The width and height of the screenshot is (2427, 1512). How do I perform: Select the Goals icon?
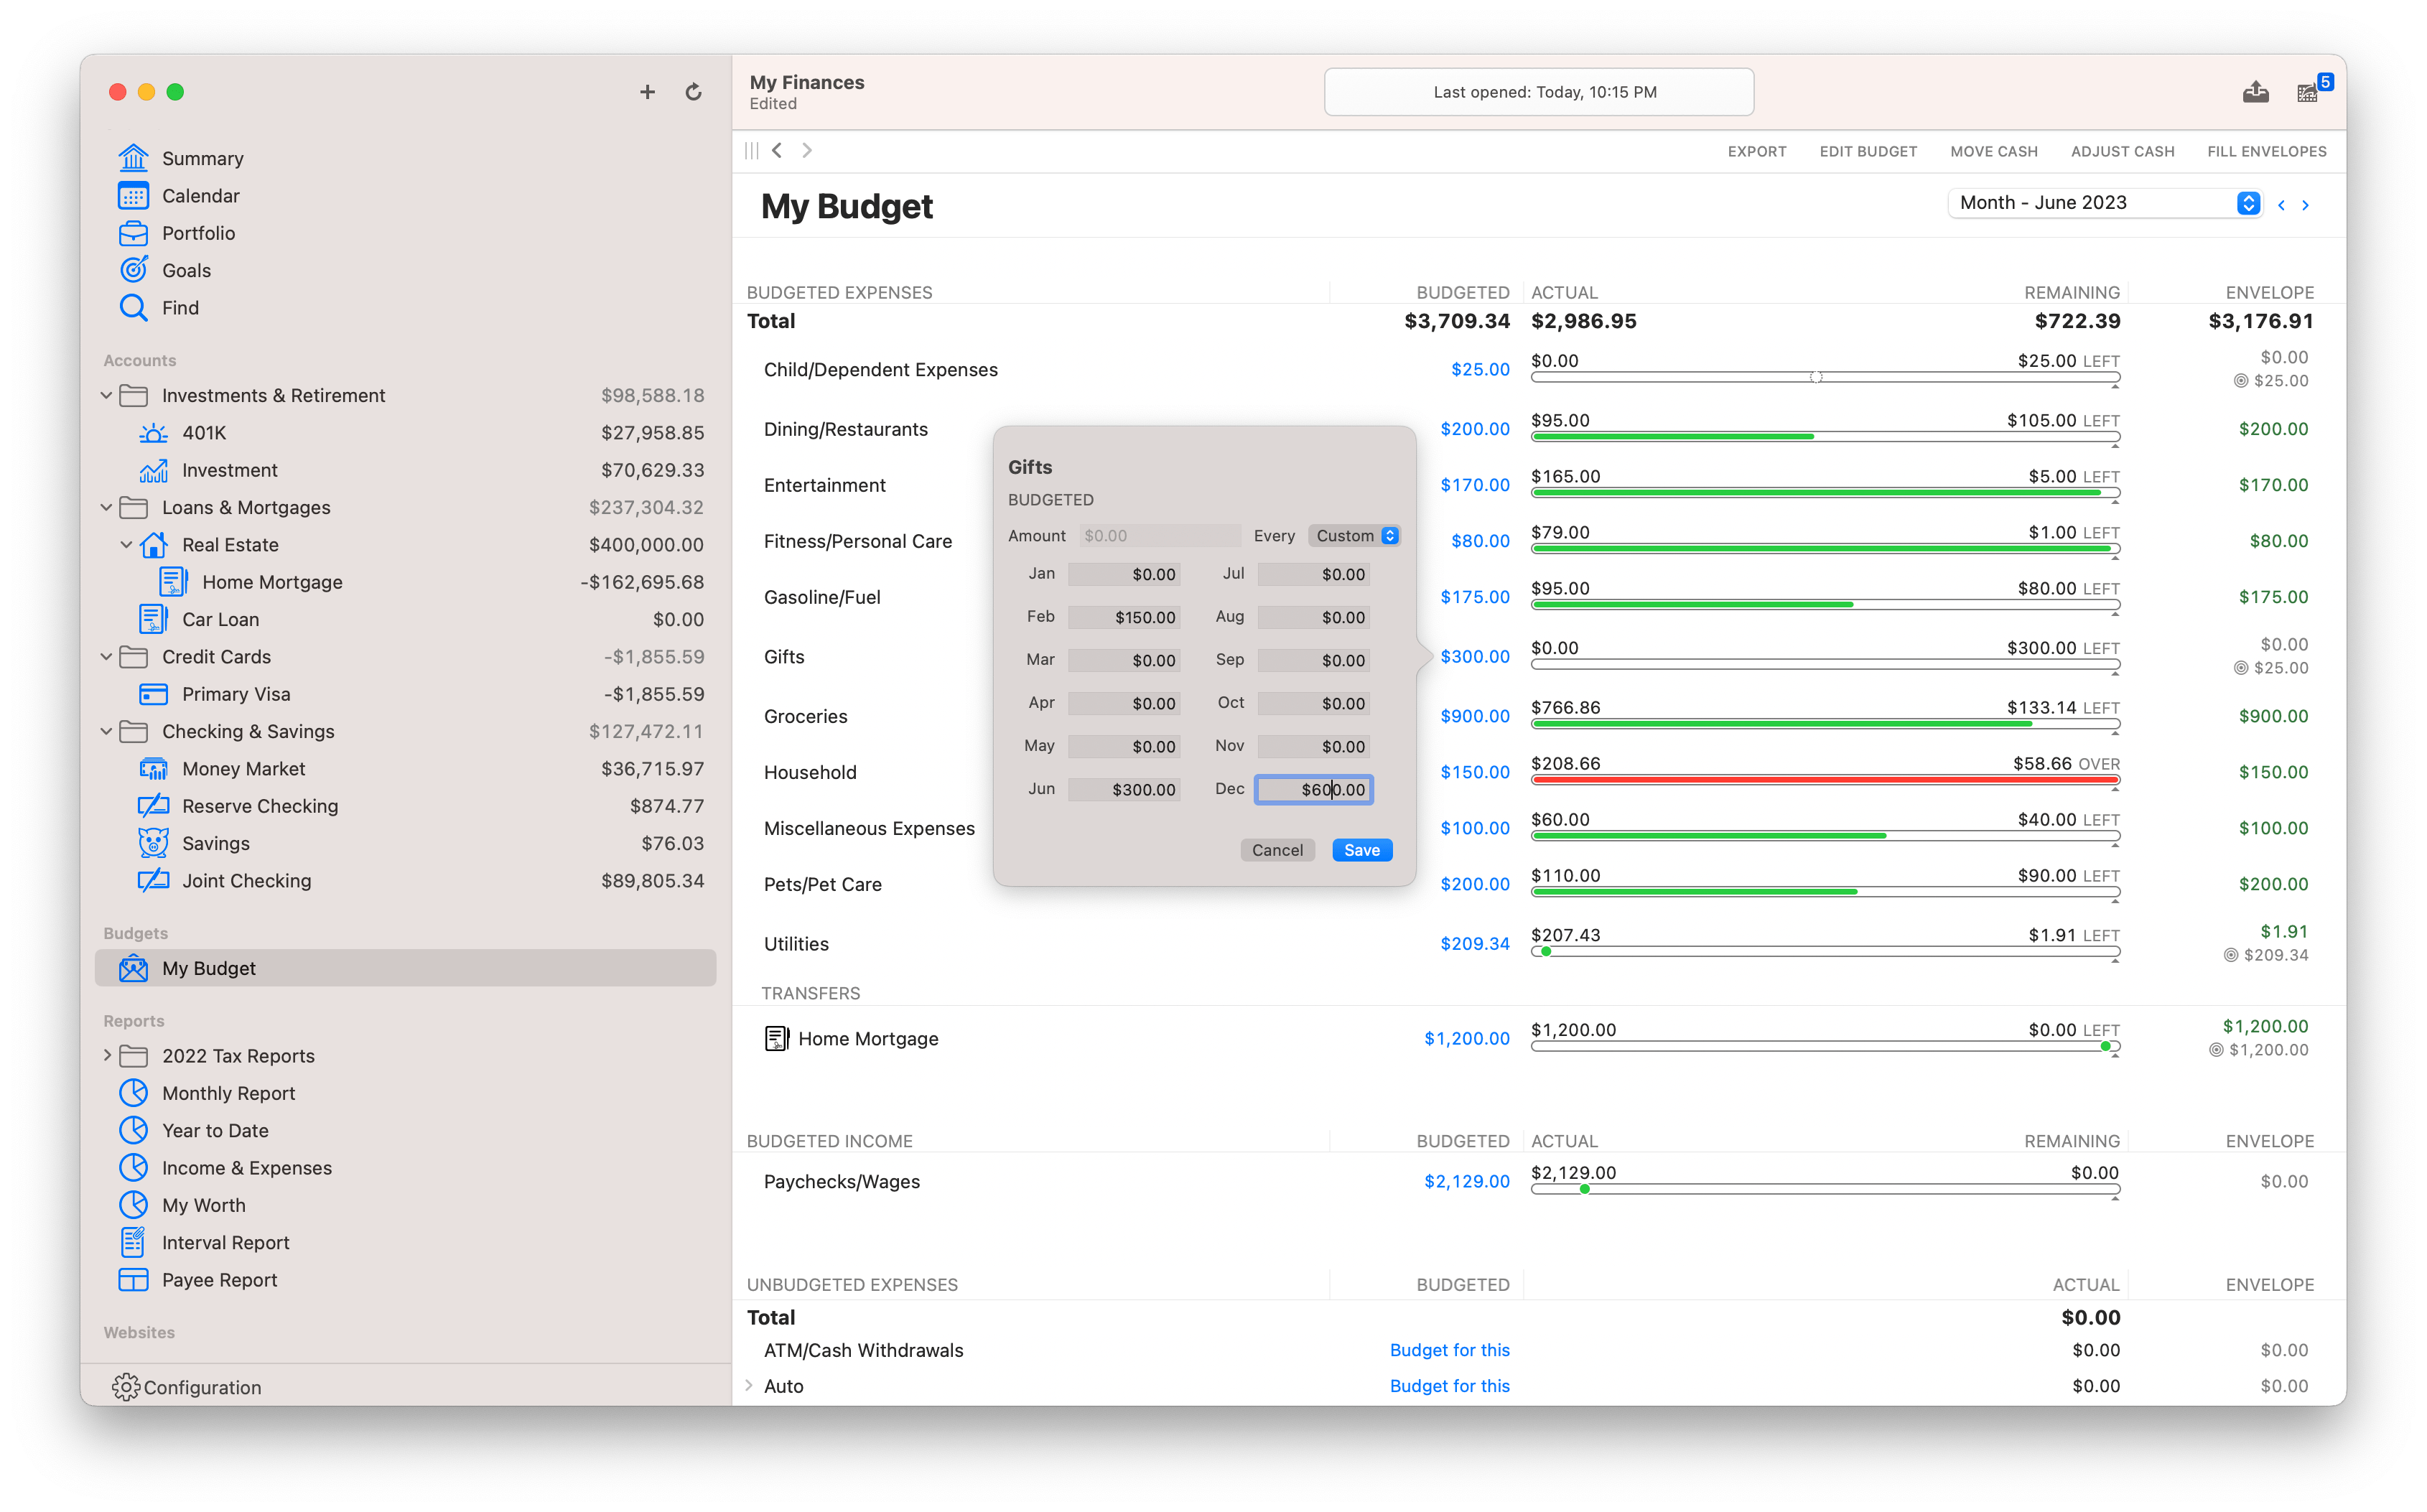pyautogui.click(x=134, y=270)
